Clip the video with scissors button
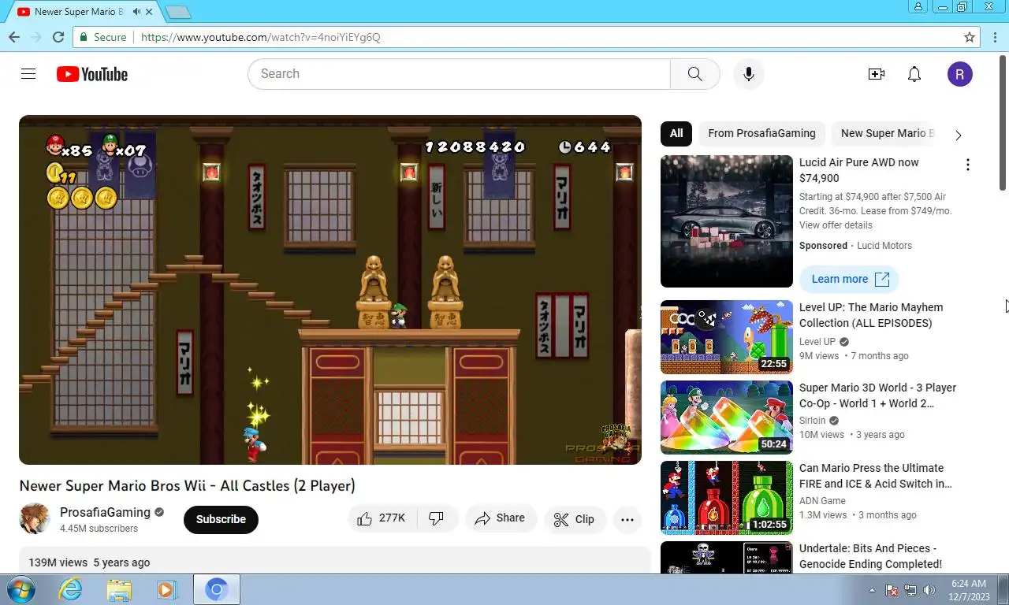 click(x=575, y=519)
